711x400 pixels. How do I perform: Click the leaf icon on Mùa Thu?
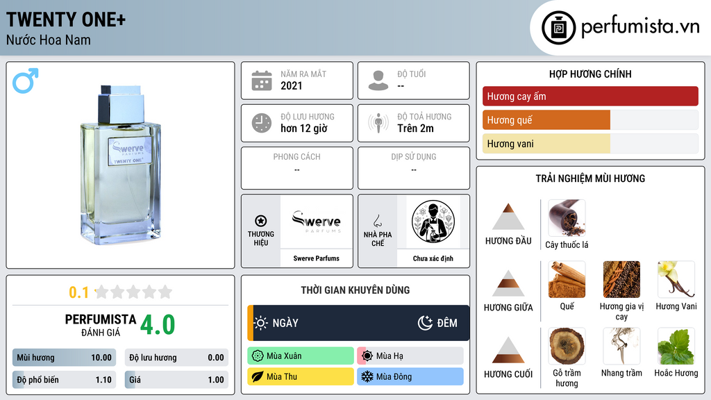pos(258,376)
